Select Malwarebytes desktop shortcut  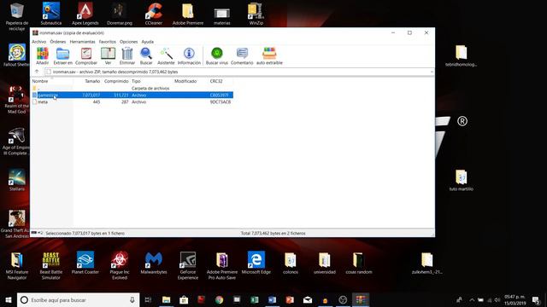pos(154,263)
